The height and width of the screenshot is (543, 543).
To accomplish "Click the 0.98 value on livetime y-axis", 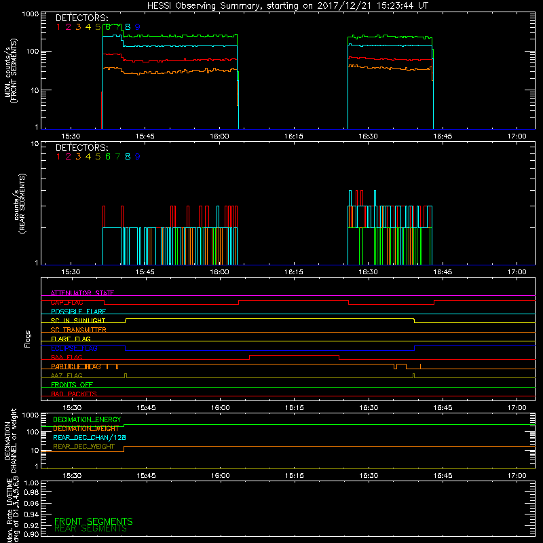I will pyautogui.click(x=31, y=493).
